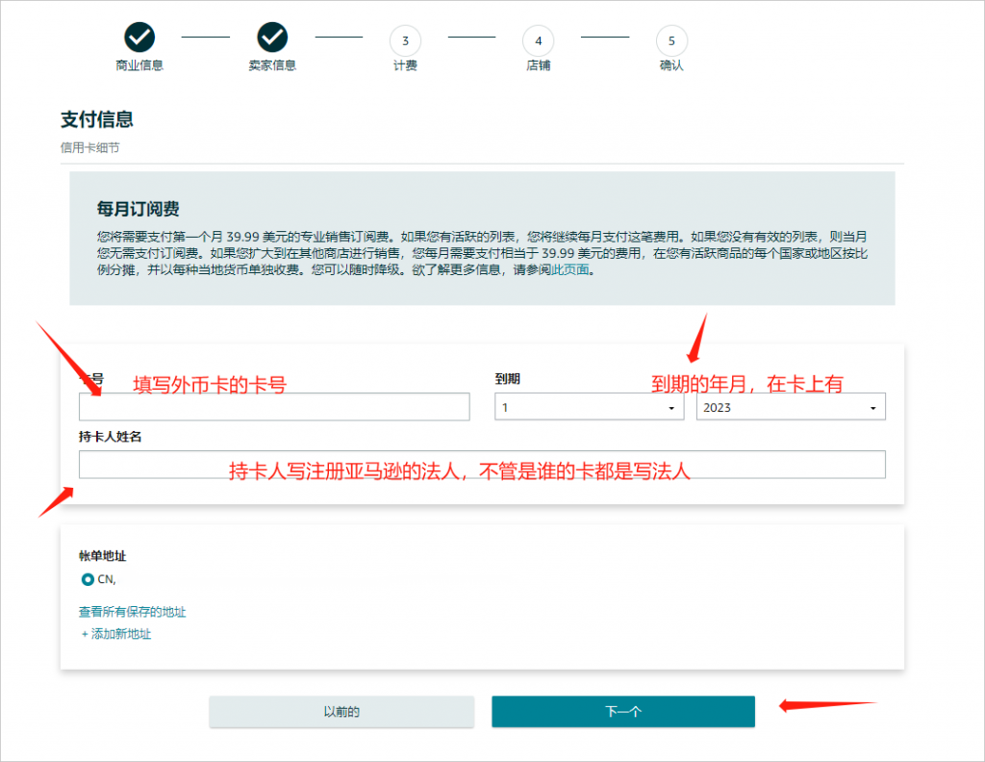Select the numbered circle 4 step icon
The image size is (985, 762).
pyautogui.click(x=538, y=40)
